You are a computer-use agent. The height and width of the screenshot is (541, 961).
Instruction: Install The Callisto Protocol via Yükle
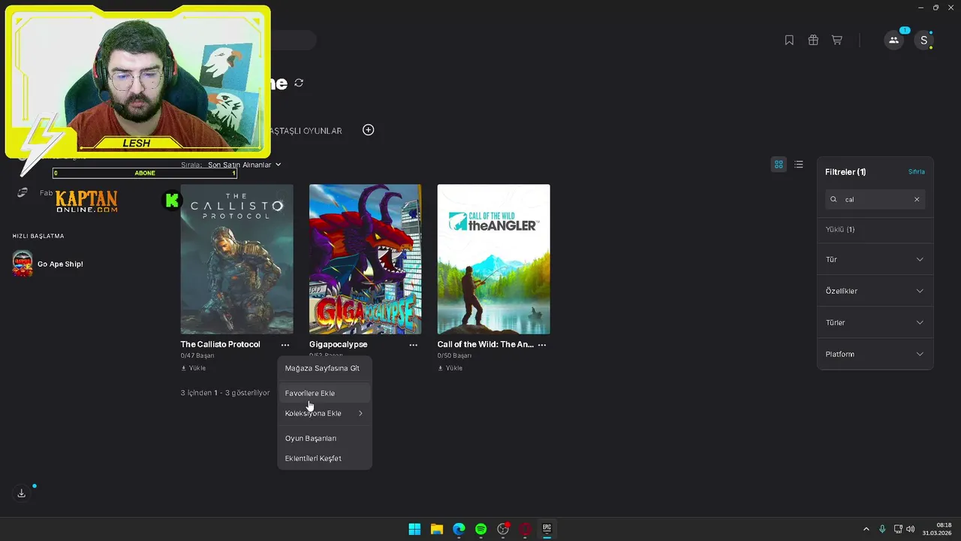pyautogui.click(x=194, y=368)
